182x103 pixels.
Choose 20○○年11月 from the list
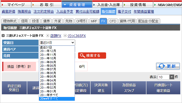click(57, 55)
